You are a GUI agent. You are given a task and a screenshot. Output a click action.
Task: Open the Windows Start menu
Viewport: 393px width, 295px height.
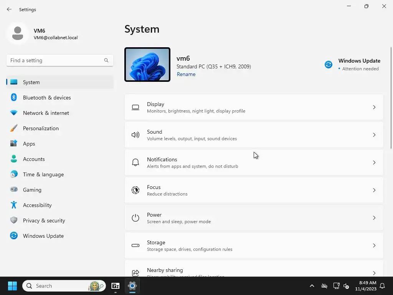[12, 286]
